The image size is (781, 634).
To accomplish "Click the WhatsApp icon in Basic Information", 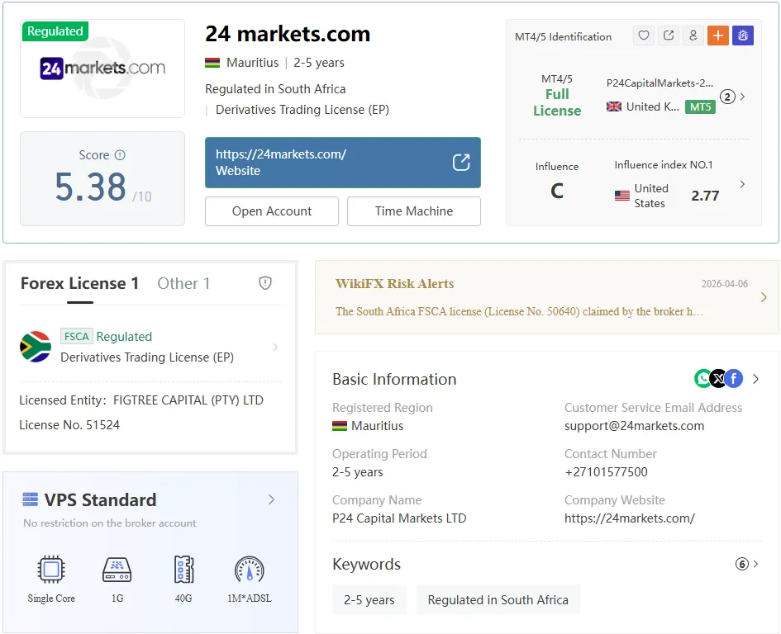I will pos(702,379).
